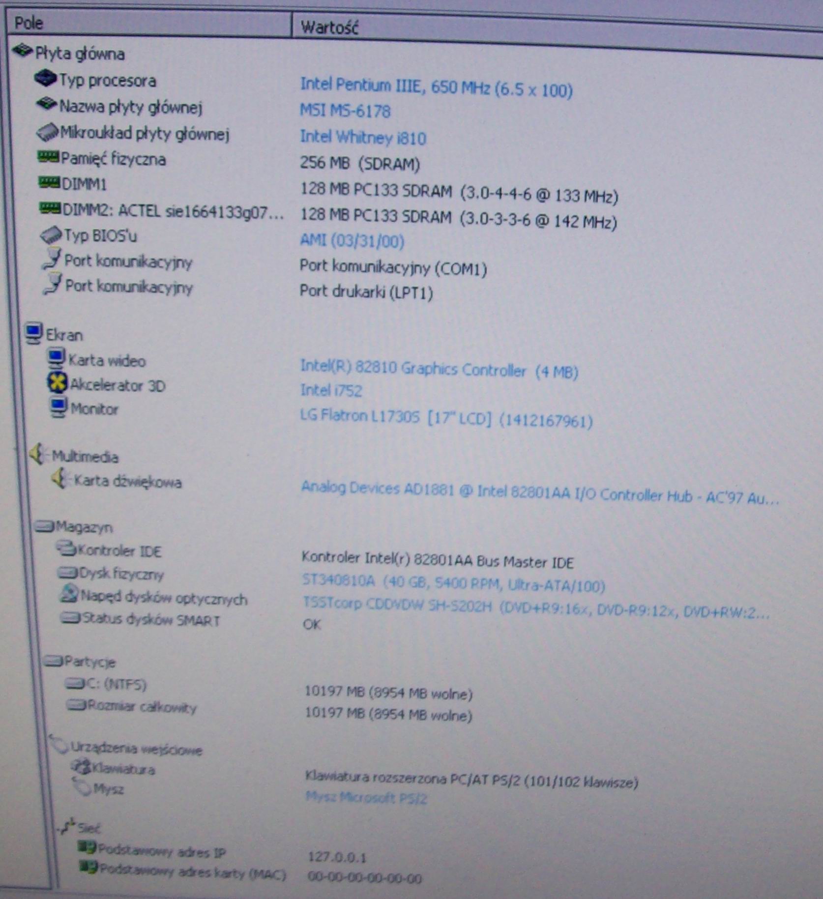This screenshot has width=823, height=899.
Task: Click the Dysk fizyczny drive icon
Action: 68,573
